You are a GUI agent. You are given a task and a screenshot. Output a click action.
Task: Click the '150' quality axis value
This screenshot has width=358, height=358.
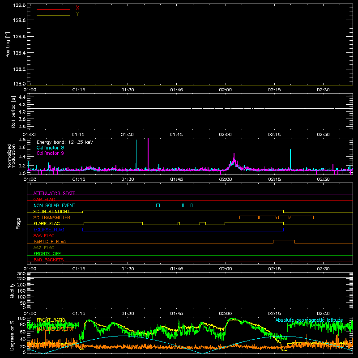click(21, 291)
